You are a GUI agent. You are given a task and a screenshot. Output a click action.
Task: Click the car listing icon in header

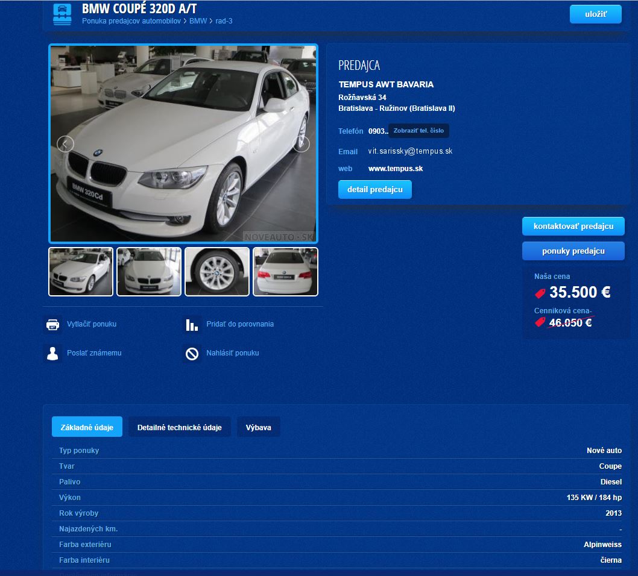pyautogui.click(x=62, y=14)
